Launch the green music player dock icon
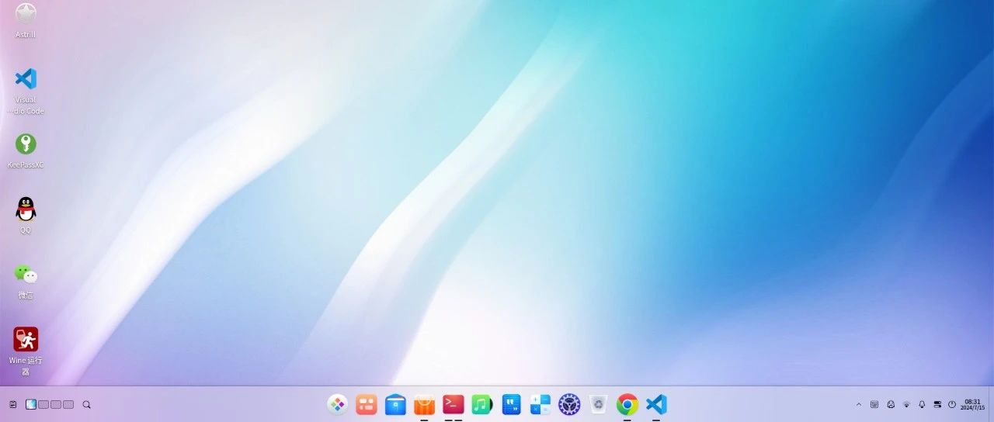The width and height of the screenshot is (994, 422). (x=482, y=404)
